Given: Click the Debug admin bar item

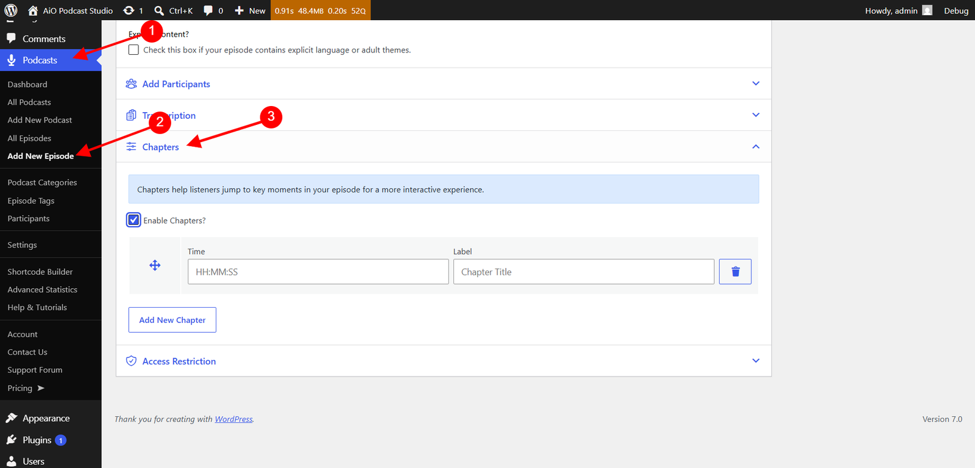Looking at the screenshot, I should [956, 10].
